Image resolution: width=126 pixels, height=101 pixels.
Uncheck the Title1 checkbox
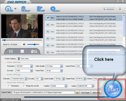(48, 18)
